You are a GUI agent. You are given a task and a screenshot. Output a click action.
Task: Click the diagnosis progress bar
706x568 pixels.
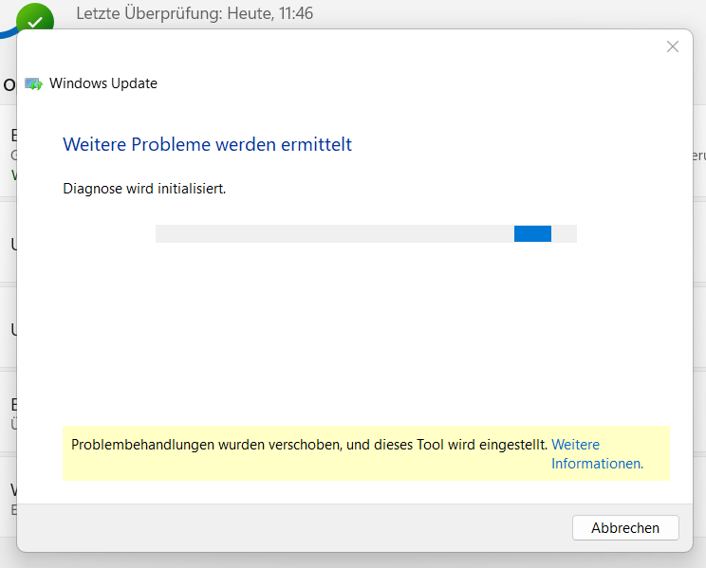[366, 233]
